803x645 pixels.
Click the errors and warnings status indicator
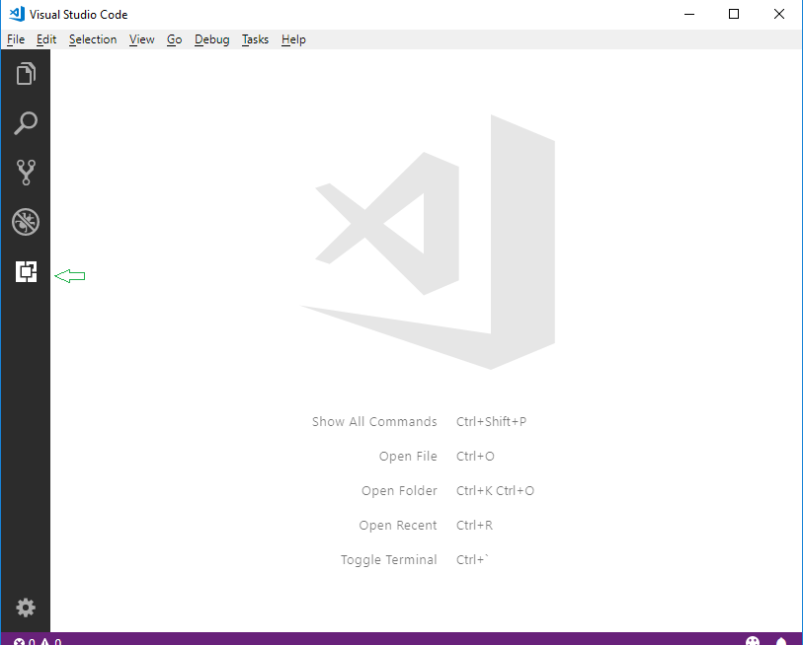tap(38, 641)
